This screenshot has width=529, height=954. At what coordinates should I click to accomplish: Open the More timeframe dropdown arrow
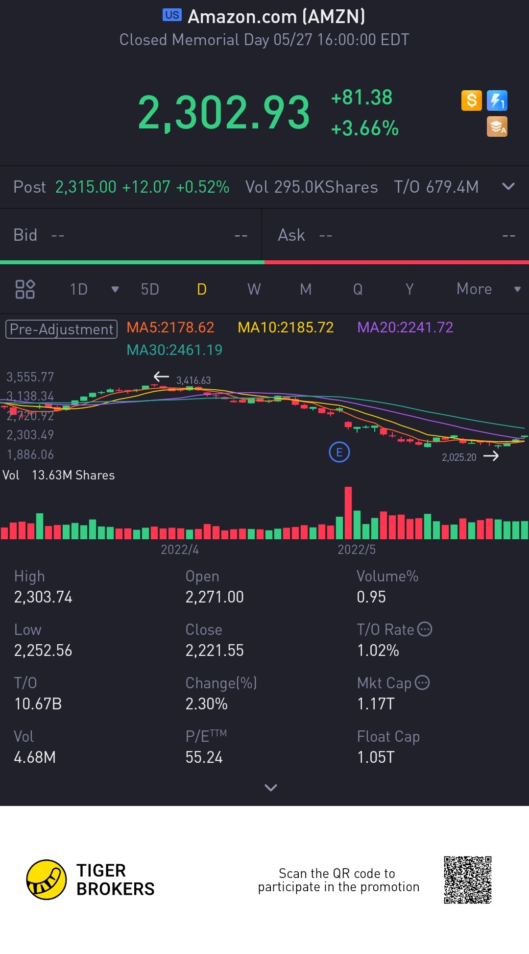pyautogui.click(x=517, y=289)
